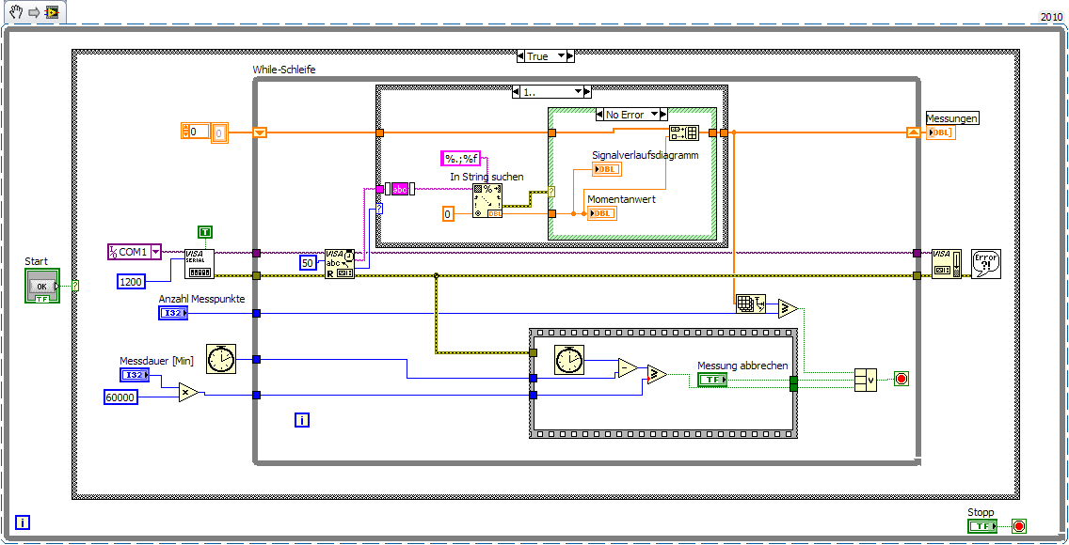Click the In String suchen label
The image size is (1069, 545).
487,177
